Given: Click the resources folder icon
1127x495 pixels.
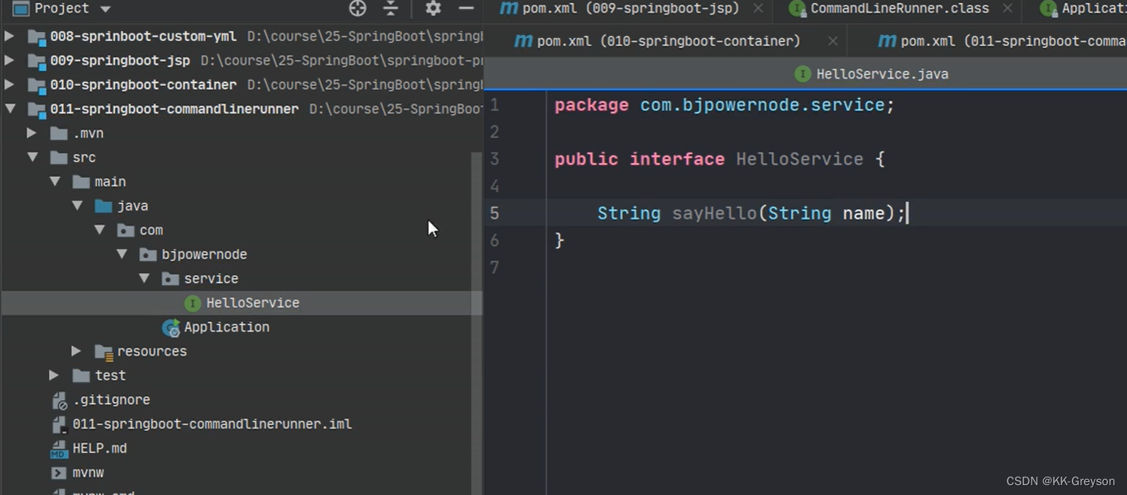Looking at the screenshot, I should tap(104, 352).
